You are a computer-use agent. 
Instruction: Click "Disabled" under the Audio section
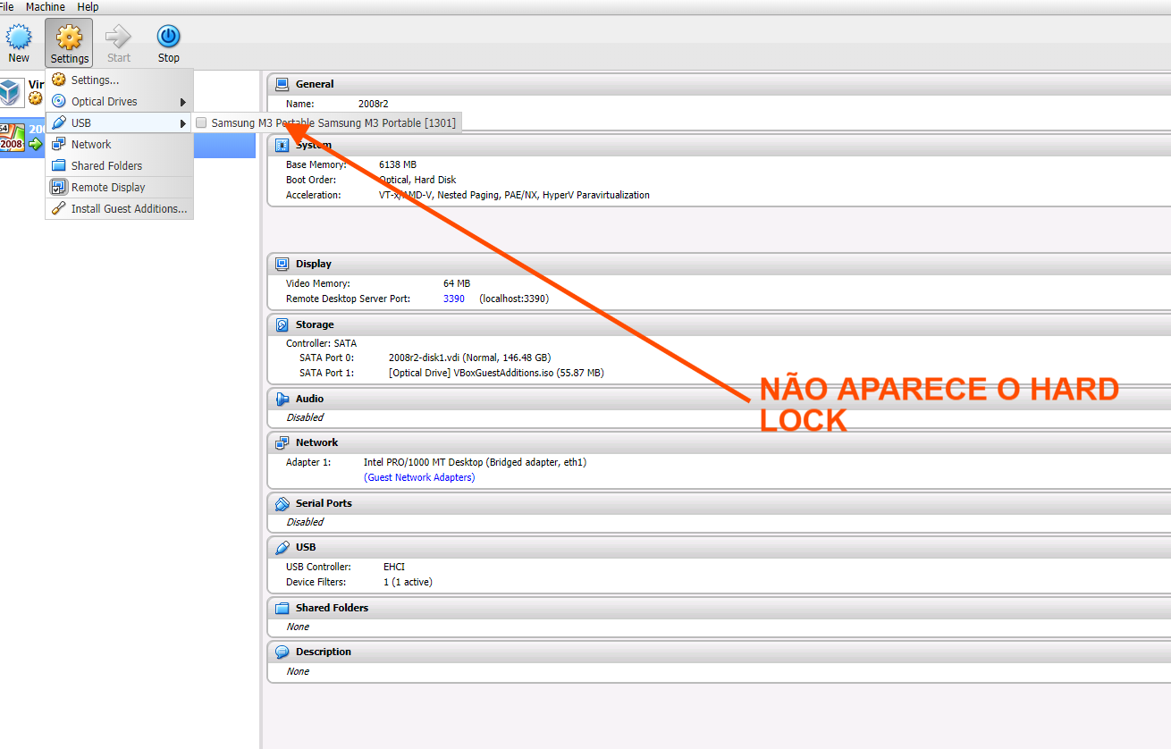[x=305, y=417]
